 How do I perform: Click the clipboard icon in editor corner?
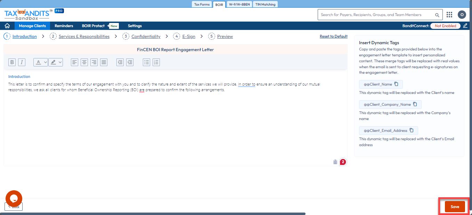[x=335, y=162]
